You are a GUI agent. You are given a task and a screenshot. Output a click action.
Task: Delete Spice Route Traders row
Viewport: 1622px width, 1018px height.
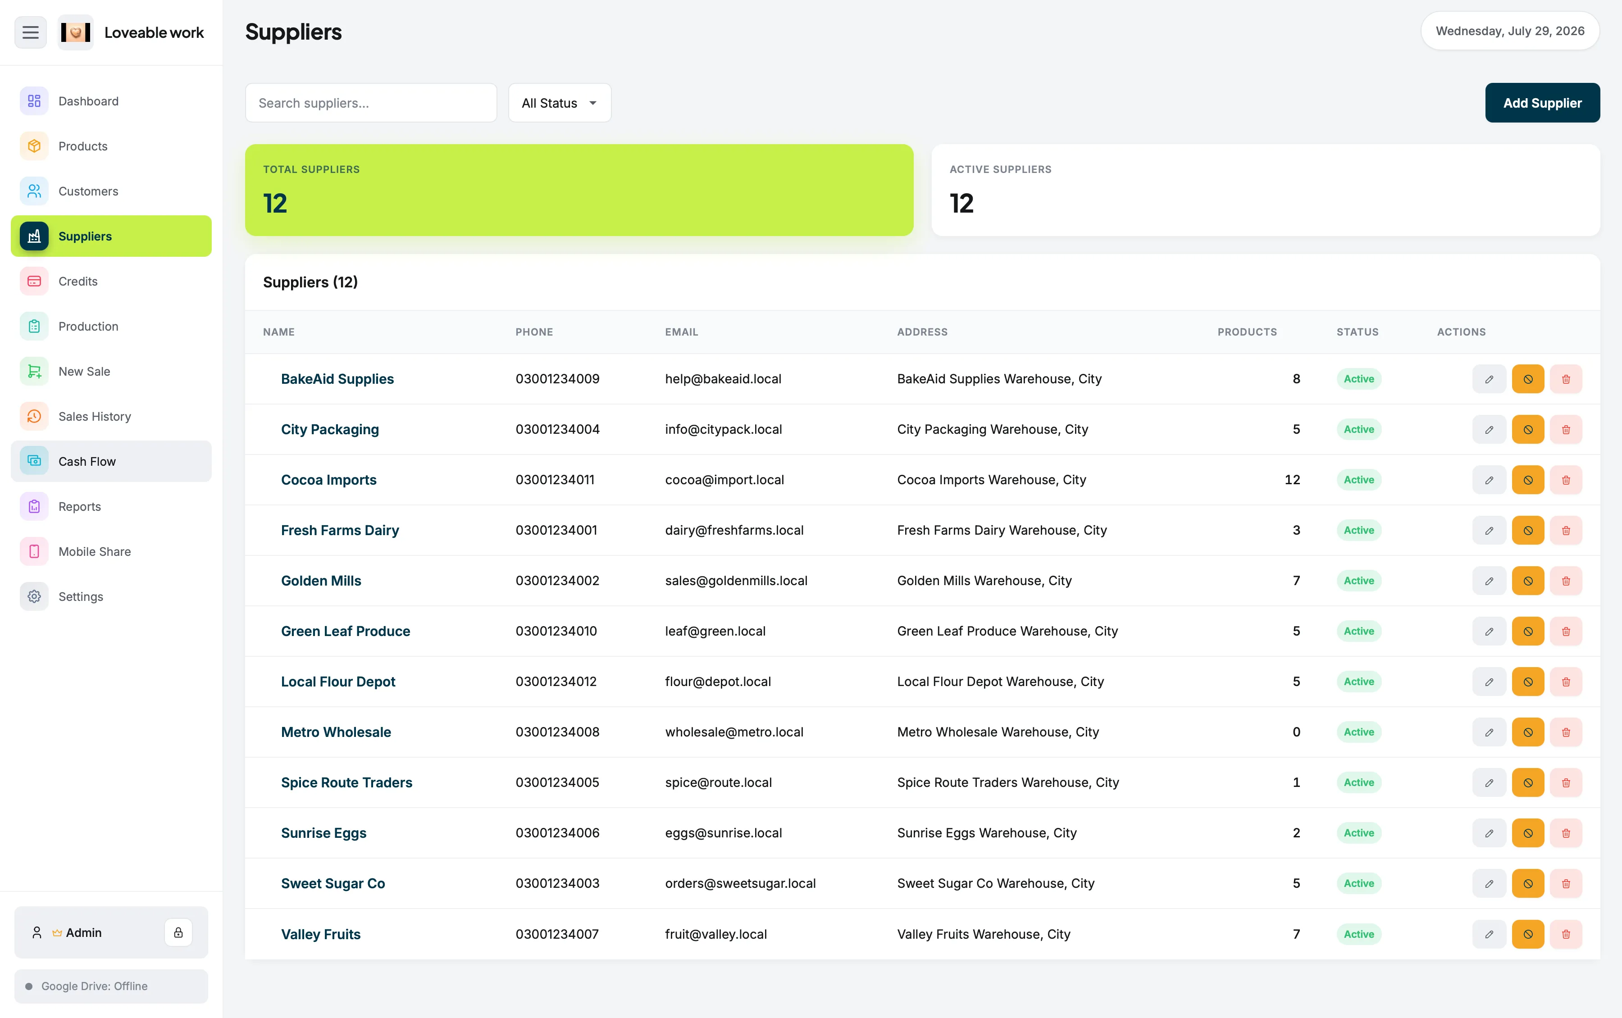click(1565, 782)
